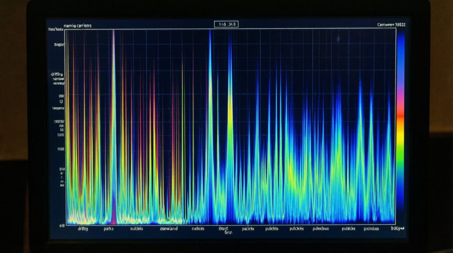The width and height of the screenshot is (453, 253).
Task: Select the tallest blue spike near the center
Action: tap(210, 127)
